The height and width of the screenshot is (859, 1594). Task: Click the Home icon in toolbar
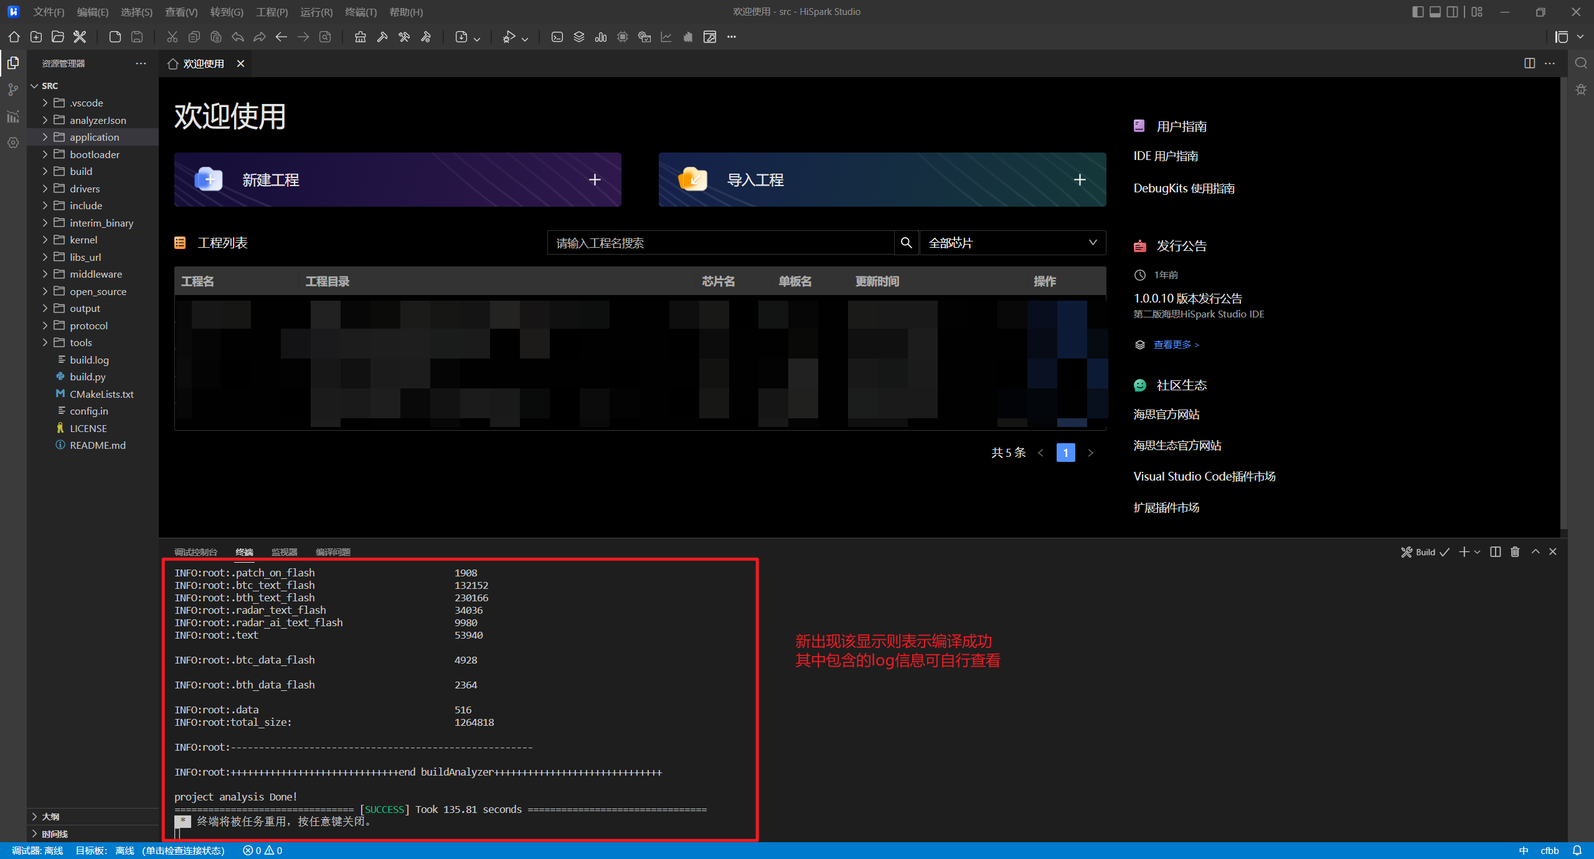click(x=14, y=37)
